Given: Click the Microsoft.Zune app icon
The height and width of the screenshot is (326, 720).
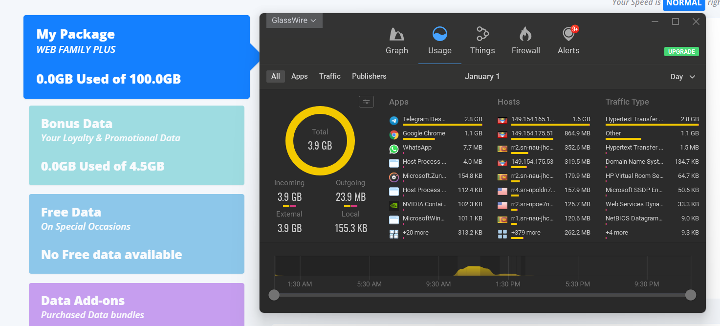Looking at the screenshot, I should [394, 177].
